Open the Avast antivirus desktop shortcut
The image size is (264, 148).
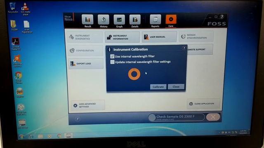[x=17, y=61]
